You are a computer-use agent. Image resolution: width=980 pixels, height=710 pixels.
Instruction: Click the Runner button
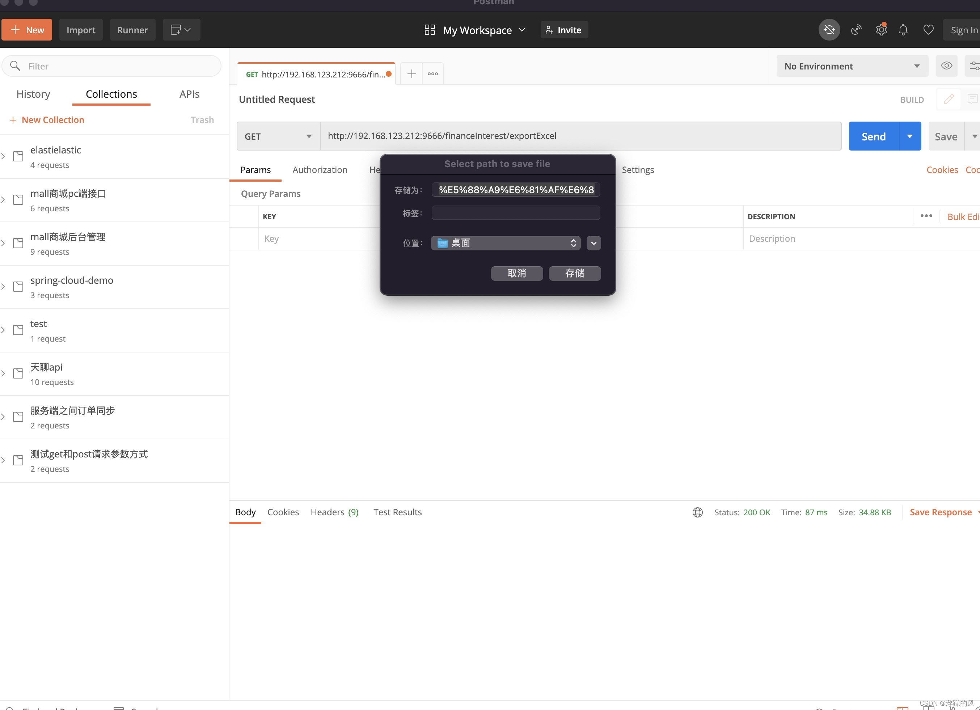coord(132,30)
